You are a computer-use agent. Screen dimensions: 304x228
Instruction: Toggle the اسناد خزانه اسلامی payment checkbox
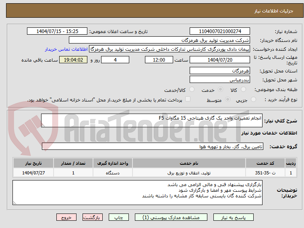(x=188, y=99)
